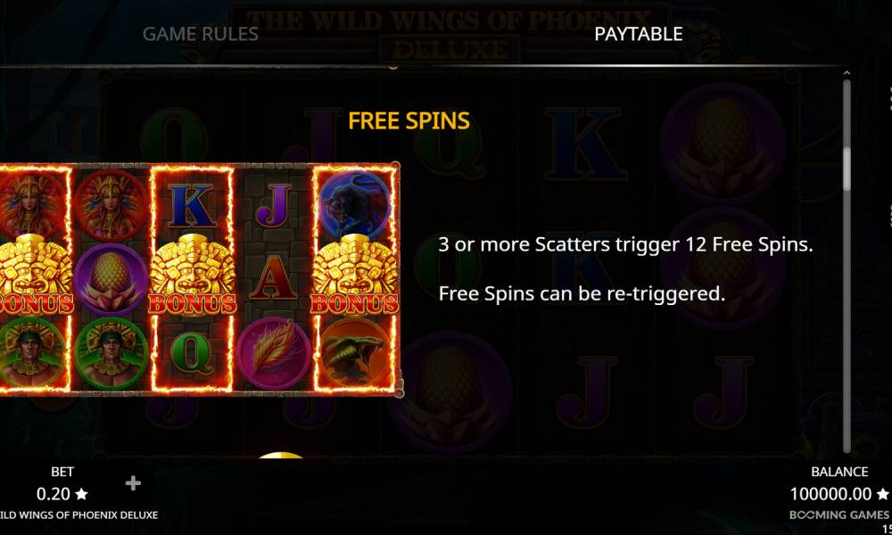Click the scroll up arrow
Image resolution: width=892 pixels, height=535 pixels.
pyautogui.click(x=847, y=73)
